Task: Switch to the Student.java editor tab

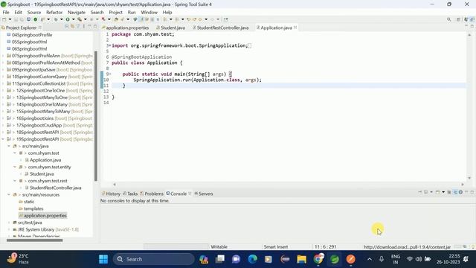Action: point(170,28)
